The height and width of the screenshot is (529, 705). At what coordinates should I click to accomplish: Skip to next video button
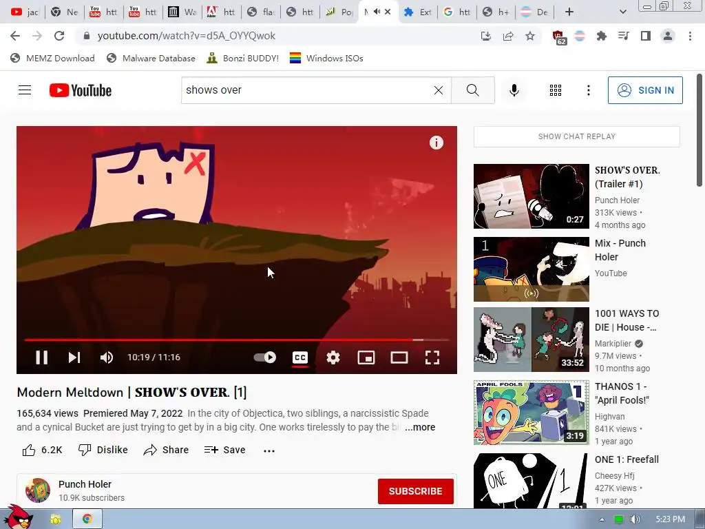[x=74, y=357]
